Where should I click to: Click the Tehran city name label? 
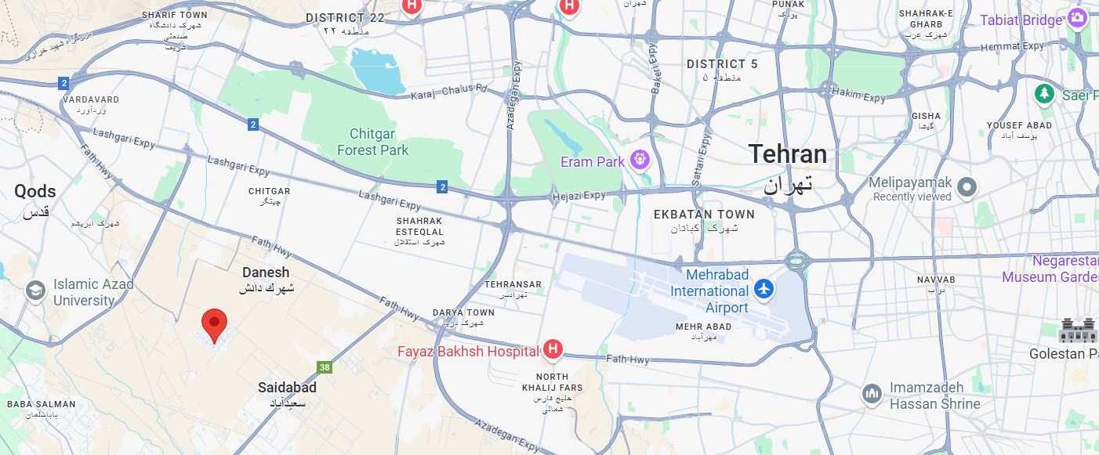click(788, 153)
